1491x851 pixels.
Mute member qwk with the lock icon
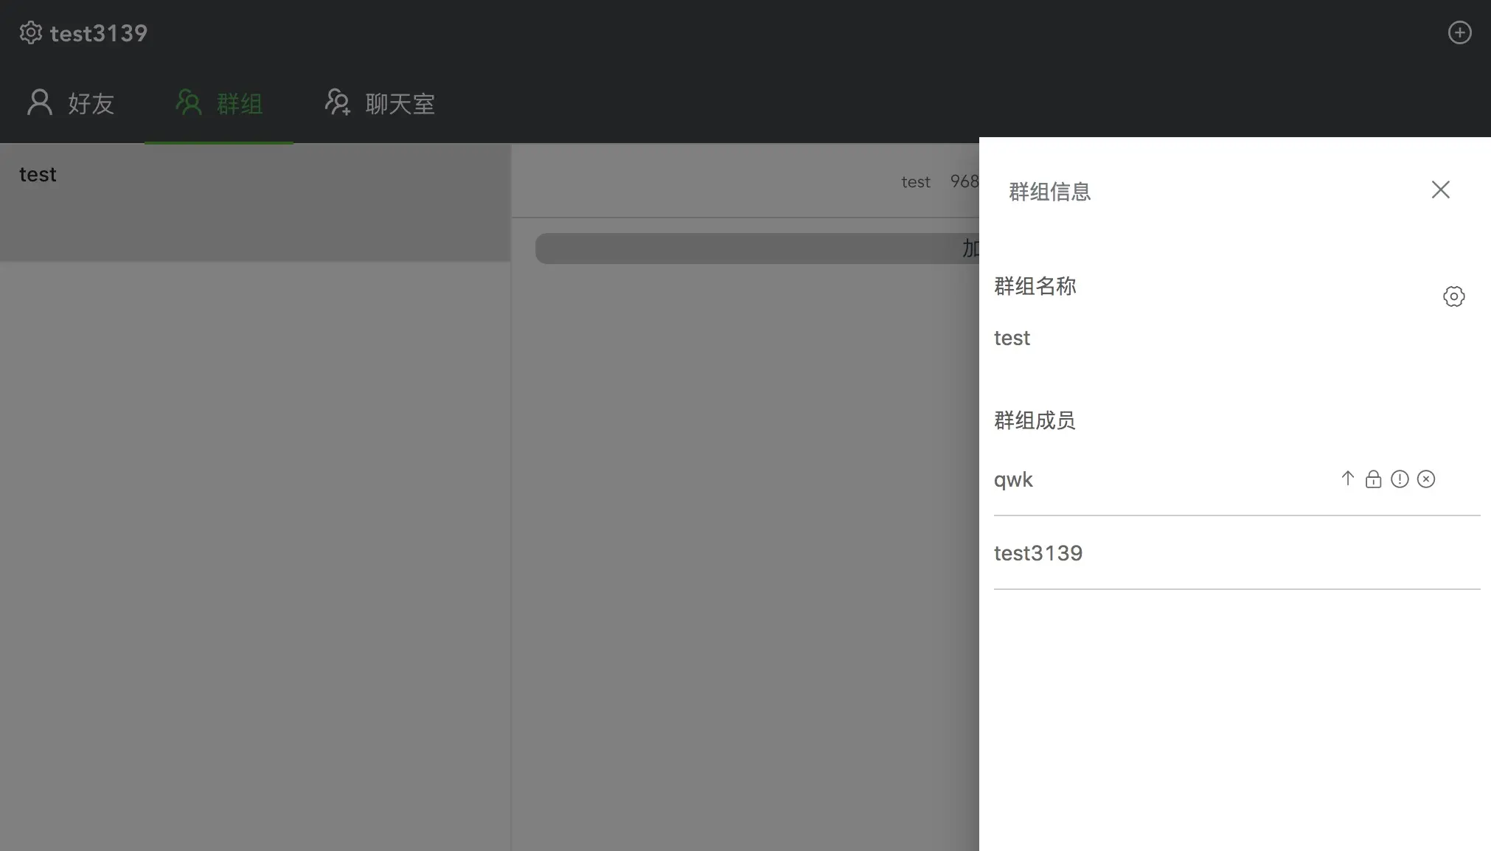(1373, 479)
